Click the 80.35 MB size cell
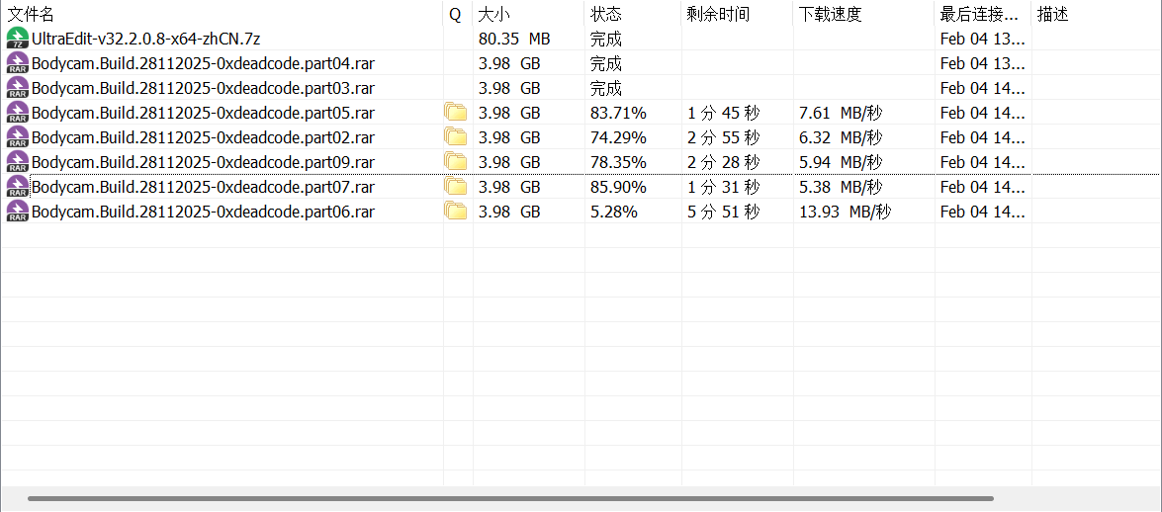This screenshot has height=512, width=1162. point(514,39)
